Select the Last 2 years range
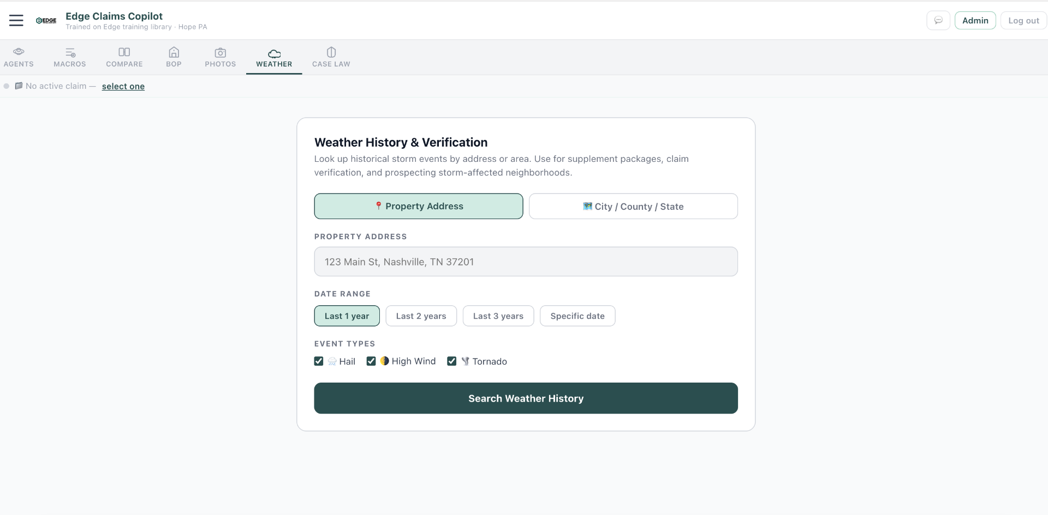This screenshot has width=1048, height=515. point(421,316)
